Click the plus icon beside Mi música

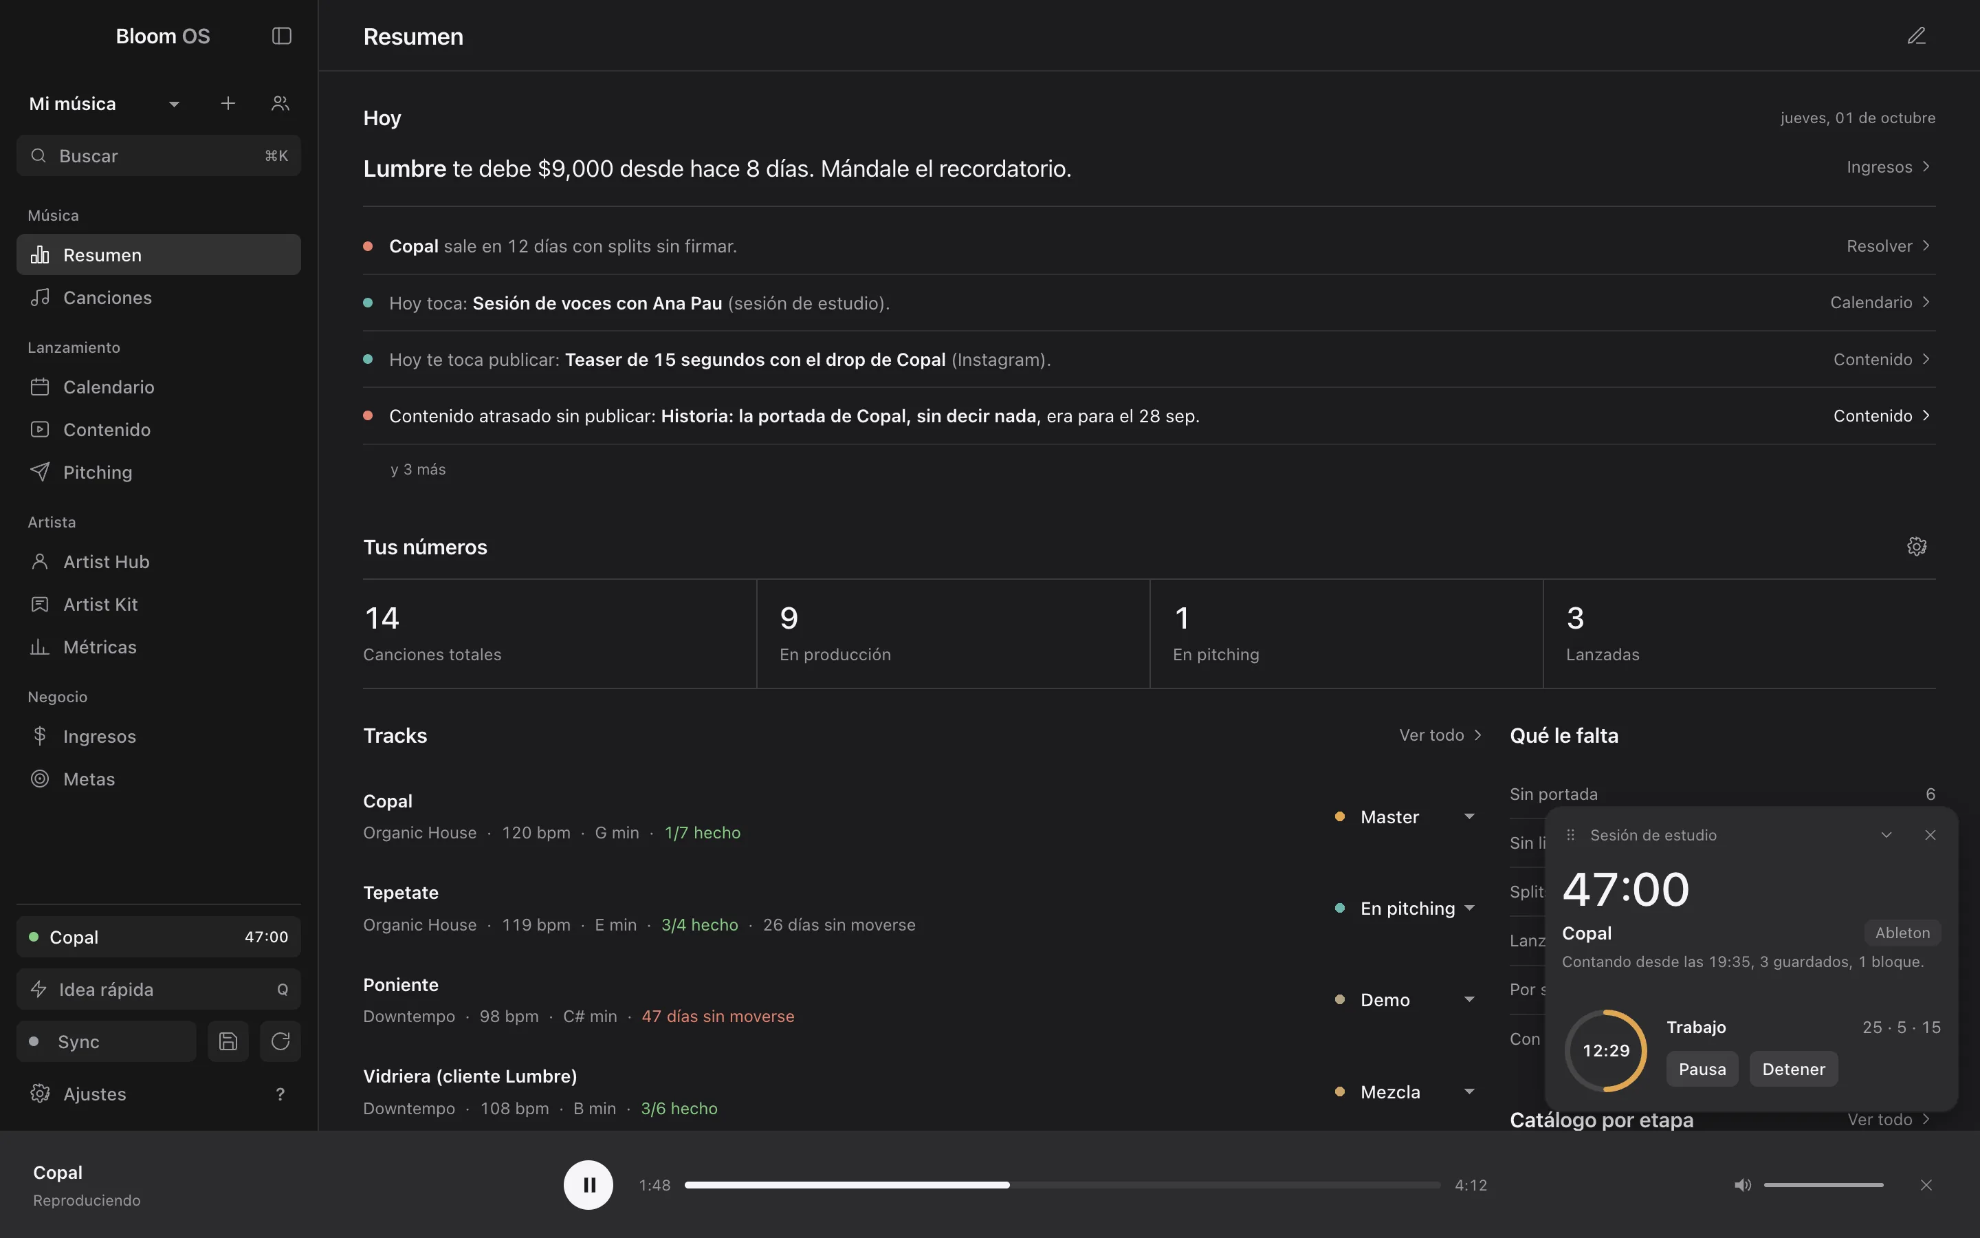click(228, 103)
